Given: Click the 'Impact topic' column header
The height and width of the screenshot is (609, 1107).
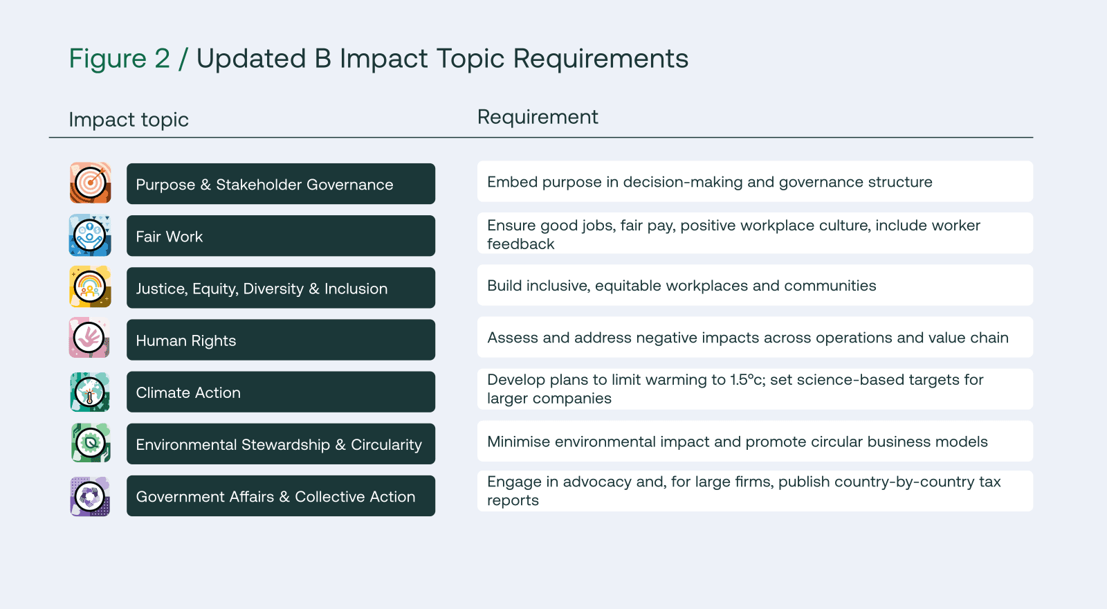Looking at the screenshot, I should (x=129, y=120).
